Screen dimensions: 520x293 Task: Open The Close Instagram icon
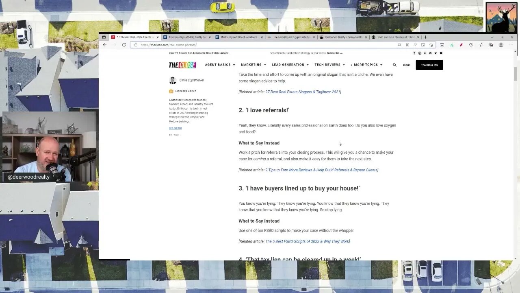[x=420, y=53]
